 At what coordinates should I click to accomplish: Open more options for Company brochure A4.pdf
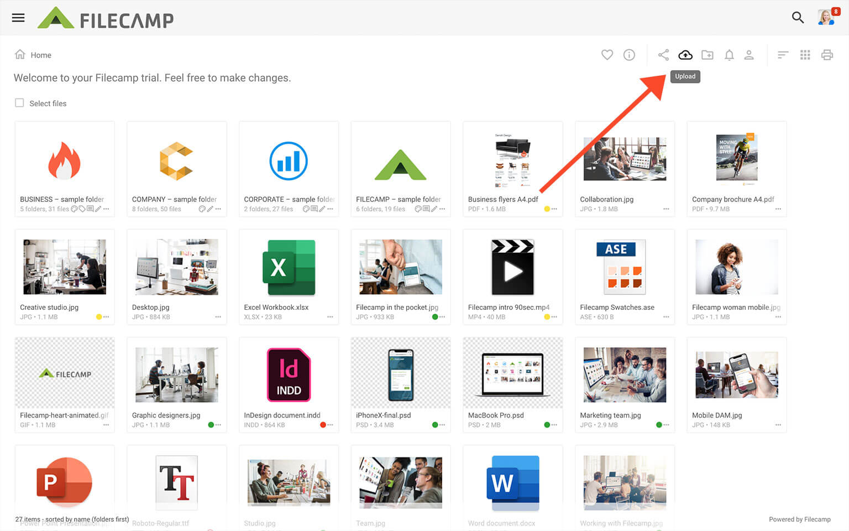pos(778,209)
